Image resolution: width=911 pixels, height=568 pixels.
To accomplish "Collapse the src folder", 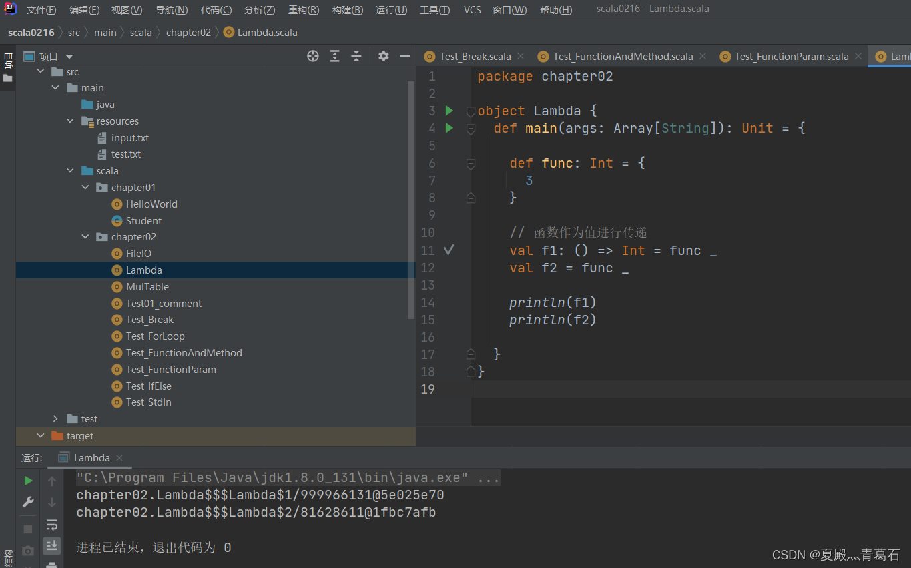I will point(41,71).
